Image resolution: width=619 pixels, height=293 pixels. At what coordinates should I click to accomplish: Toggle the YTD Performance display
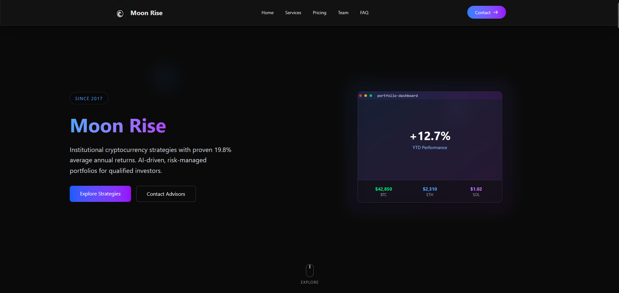click(x=430, y=147)
